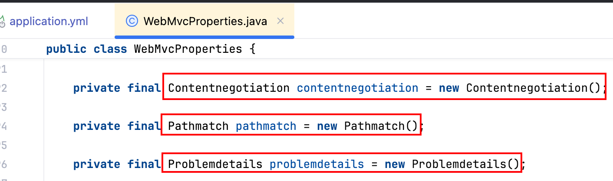Click the pathmatch field variable
Viewport: 613px width, 181px height.
pyautogui.click(x=266, y=126)
